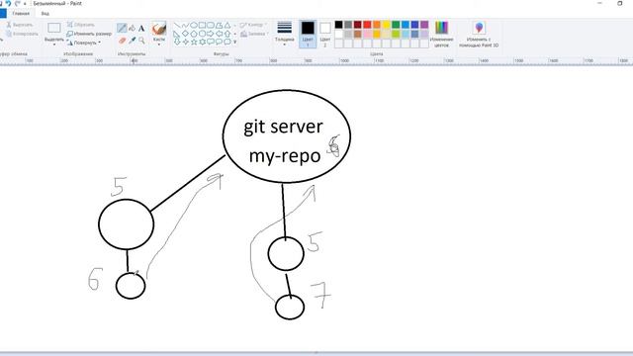
Task: Click the Brushes (Кисти) tool icon
Action: (x=159, y=29)
